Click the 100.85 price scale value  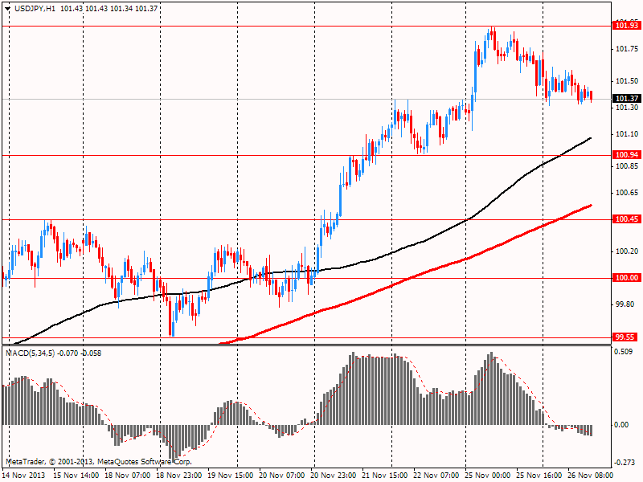(x=627, y=166)
